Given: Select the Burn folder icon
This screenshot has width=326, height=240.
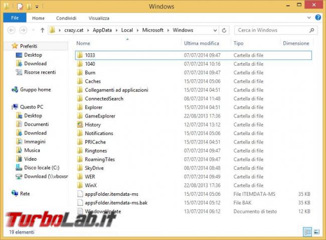Looking at the screenshot, I should [80, 72].
